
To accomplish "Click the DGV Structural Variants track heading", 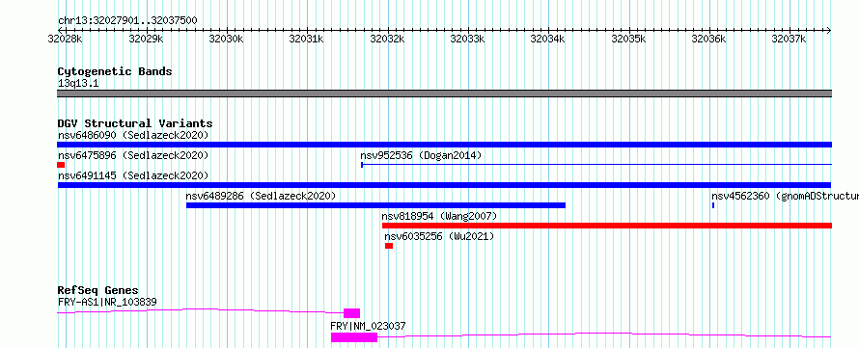I will tap(135, 123).
